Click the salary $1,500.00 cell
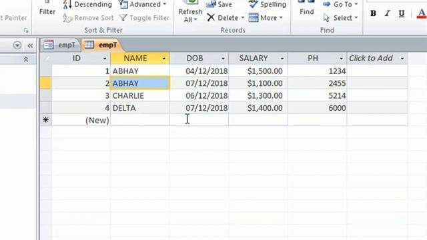Screen dimensions: 427x240 click(258, 71)
